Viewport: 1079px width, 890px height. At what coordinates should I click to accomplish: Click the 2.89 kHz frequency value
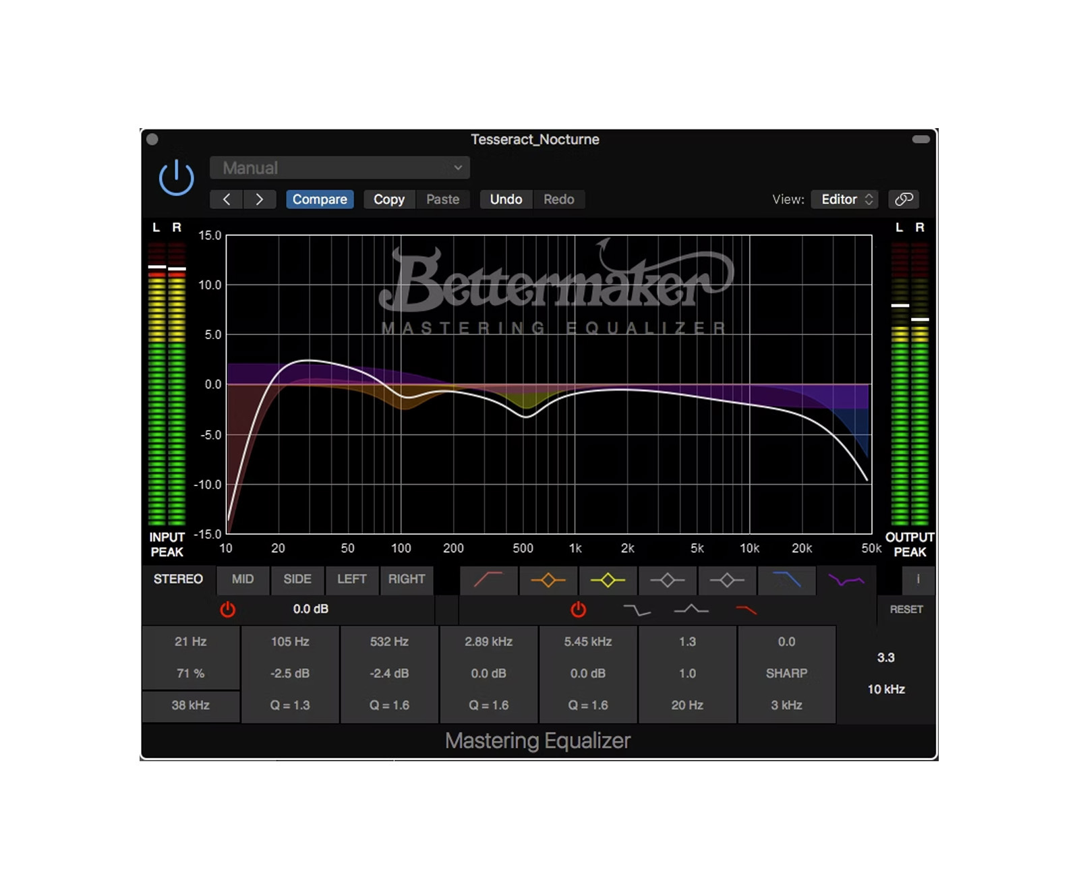pos(489,642)
